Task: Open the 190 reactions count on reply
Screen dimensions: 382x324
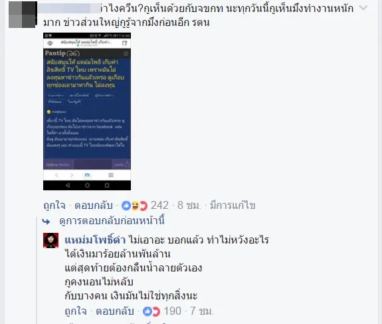Action: pos(173,311)
